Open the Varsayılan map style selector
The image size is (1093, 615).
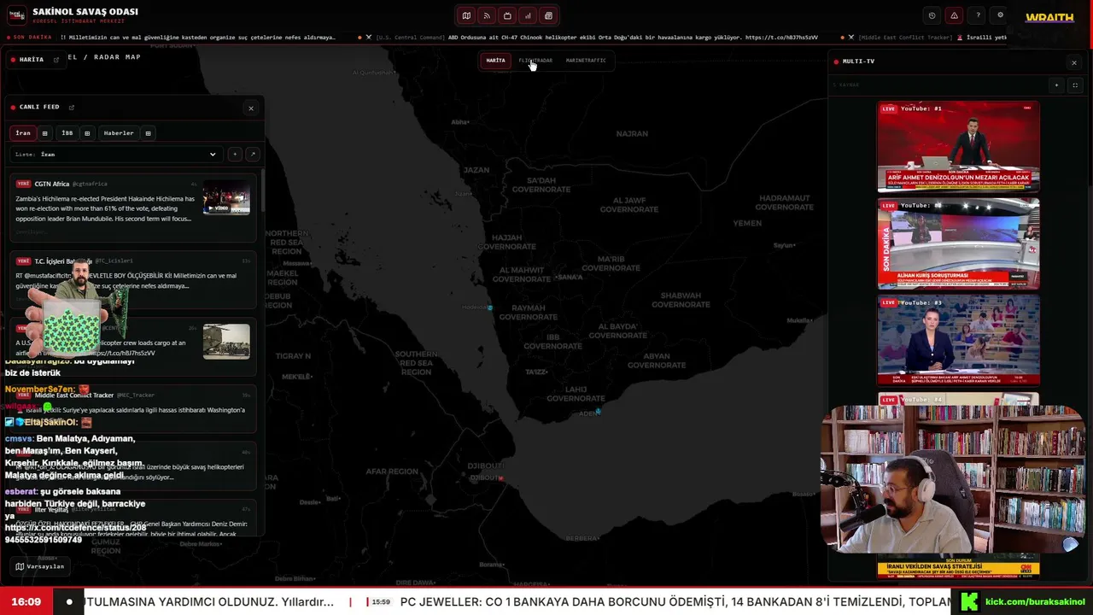point(40,566)
